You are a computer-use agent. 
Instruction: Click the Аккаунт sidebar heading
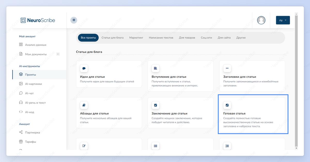pos(25,124)
